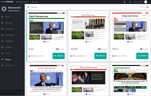Open the Horus Opennemas preview image

[x=88, y=78]
